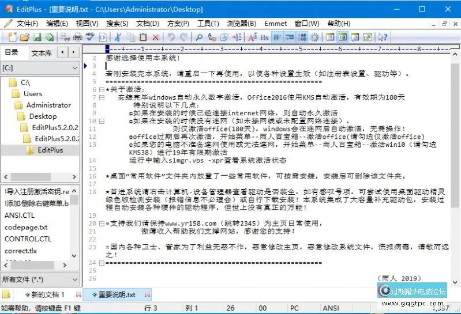
Task: Open Find with the magnifier icon
Action: click(199, 37)
